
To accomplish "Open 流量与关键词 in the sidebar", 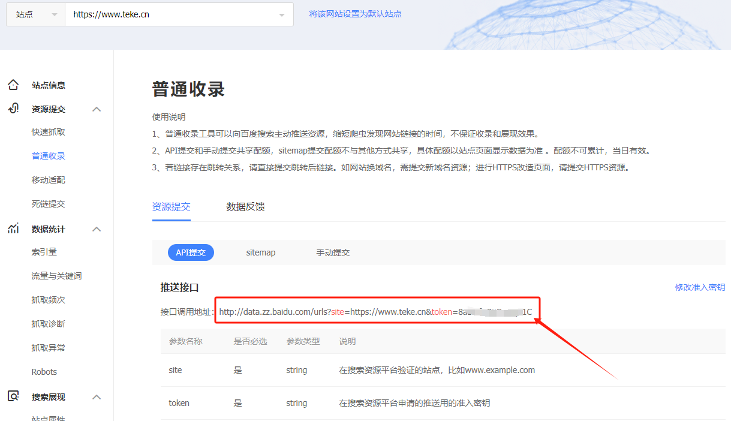I will (57, 276).
